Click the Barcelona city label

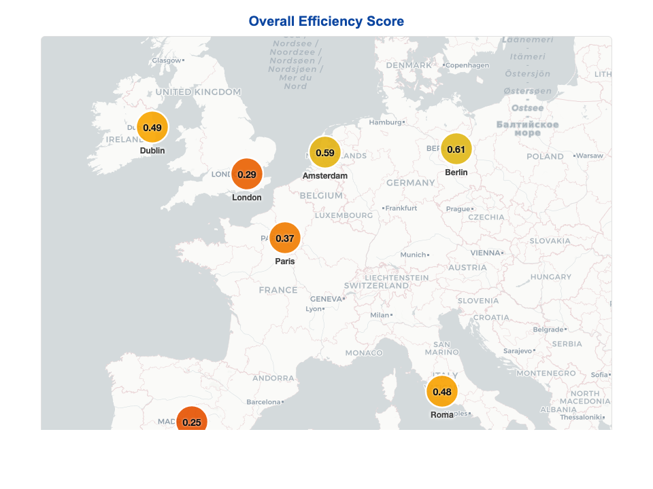tap(265, 402)
